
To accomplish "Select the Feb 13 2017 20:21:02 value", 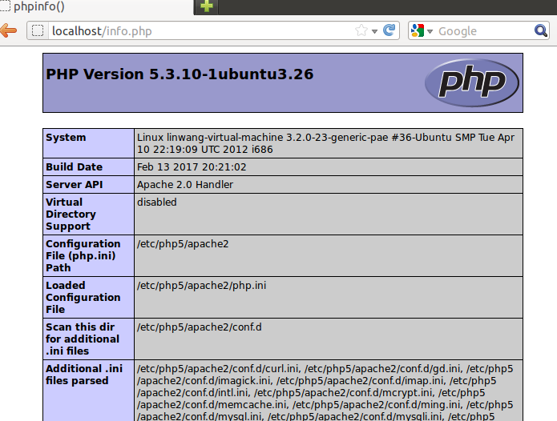I will click(192, 166).
